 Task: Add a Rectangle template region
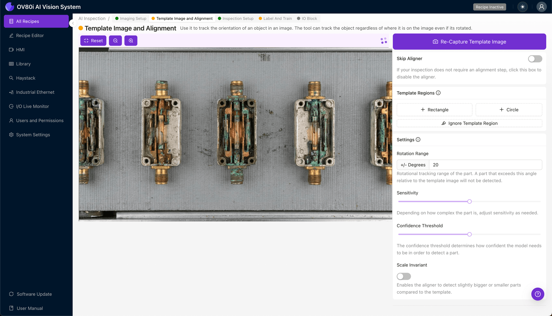point(434,110)
